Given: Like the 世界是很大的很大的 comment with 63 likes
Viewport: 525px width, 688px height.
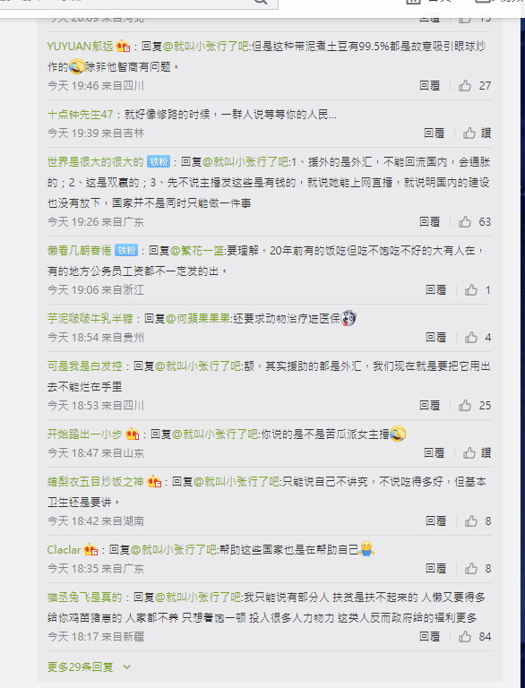Looking at the screenshot, I should pyautogui.click(x=465, y=222).
